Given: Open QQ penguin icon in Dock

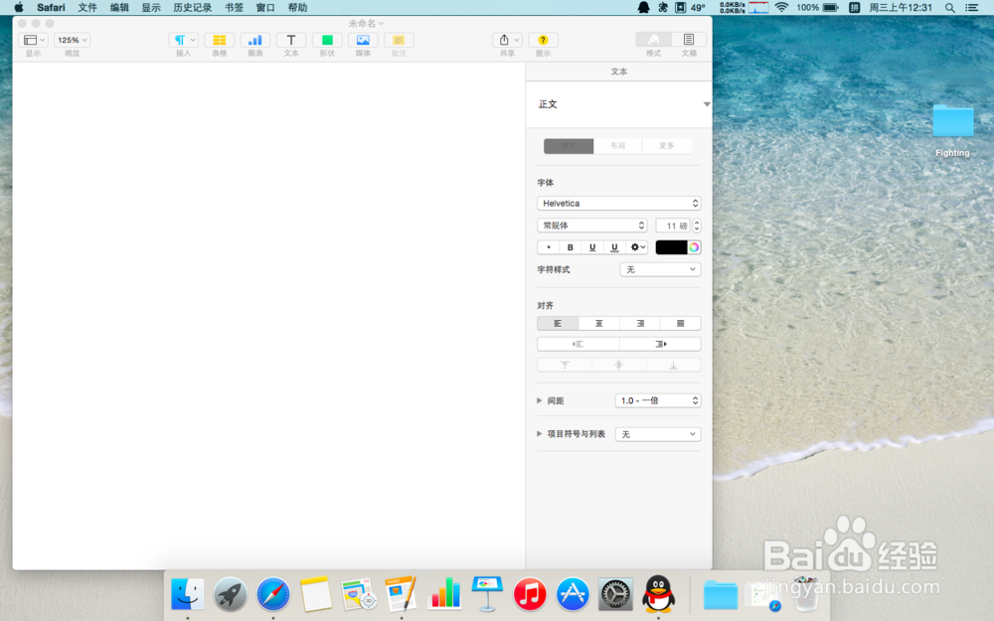Looking at the screenshot, I should coord(659,594).
